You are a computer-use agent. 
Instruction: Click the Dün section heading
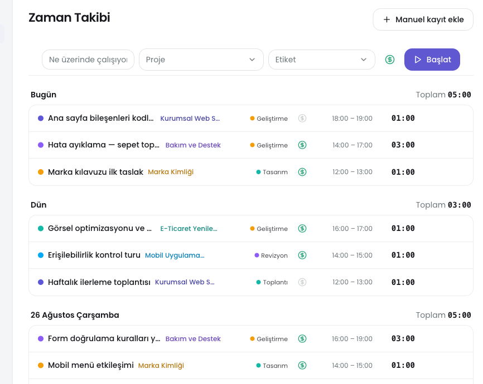tap(38, 205)
